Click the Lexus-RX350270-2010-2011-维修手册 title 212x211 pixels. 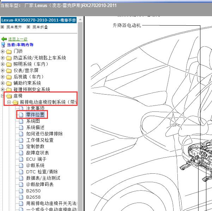tap(39, 20)
